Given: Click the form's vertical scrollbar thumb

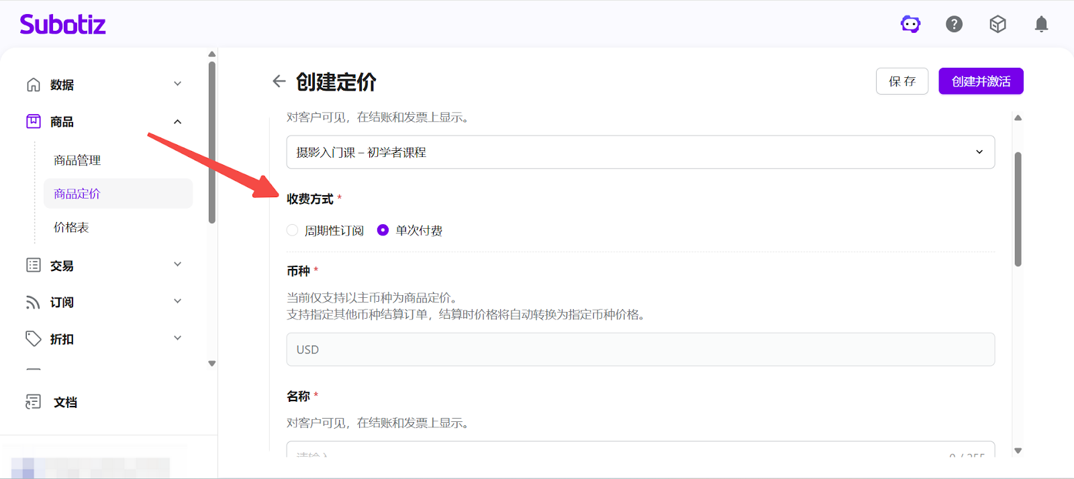Looking at the screenshot, I should click(1018, 208).
